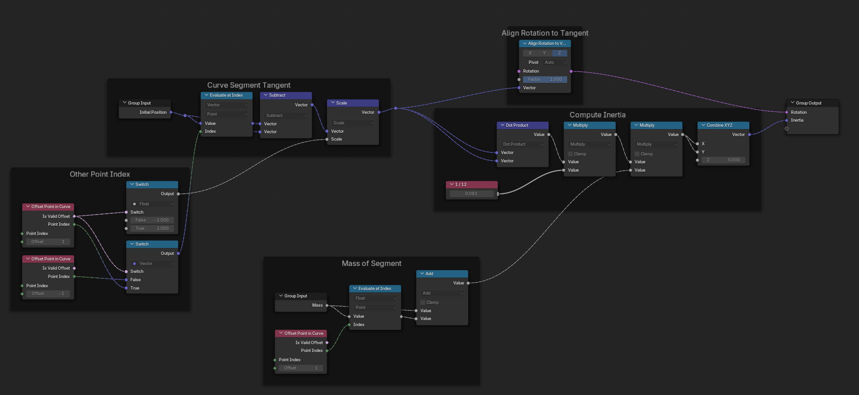Open Float data type dropdown in Evaluate at Index
Screen dimensions: 859x395
coord(375,298)
